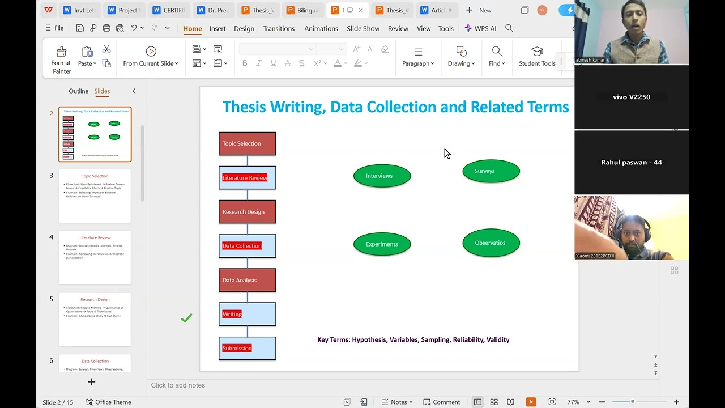Open the ribbon search magnifier icon
The height and width of the screenshot is (408, 725).
point(509,28)
